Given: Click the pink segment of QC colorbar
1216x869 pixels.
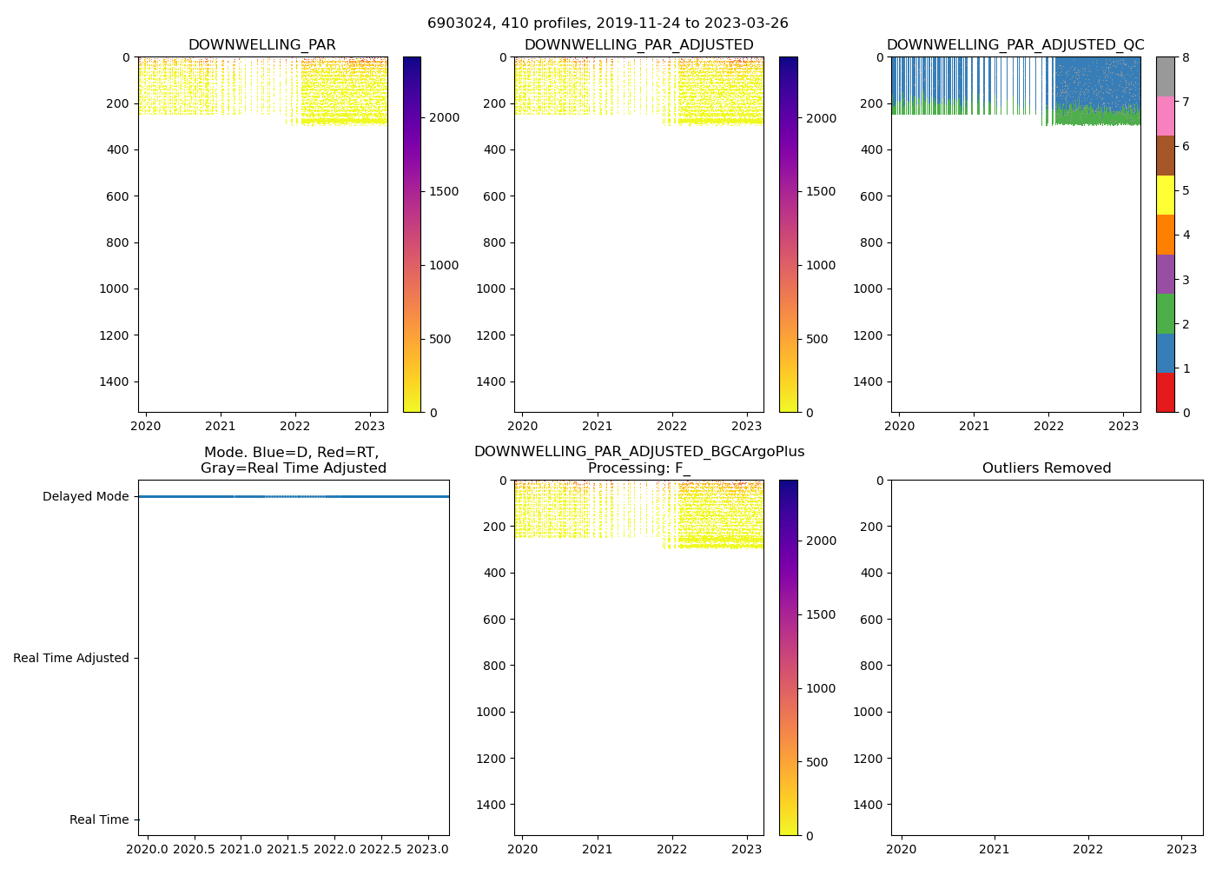Looking at the screenshot, I should (1165, 116).
